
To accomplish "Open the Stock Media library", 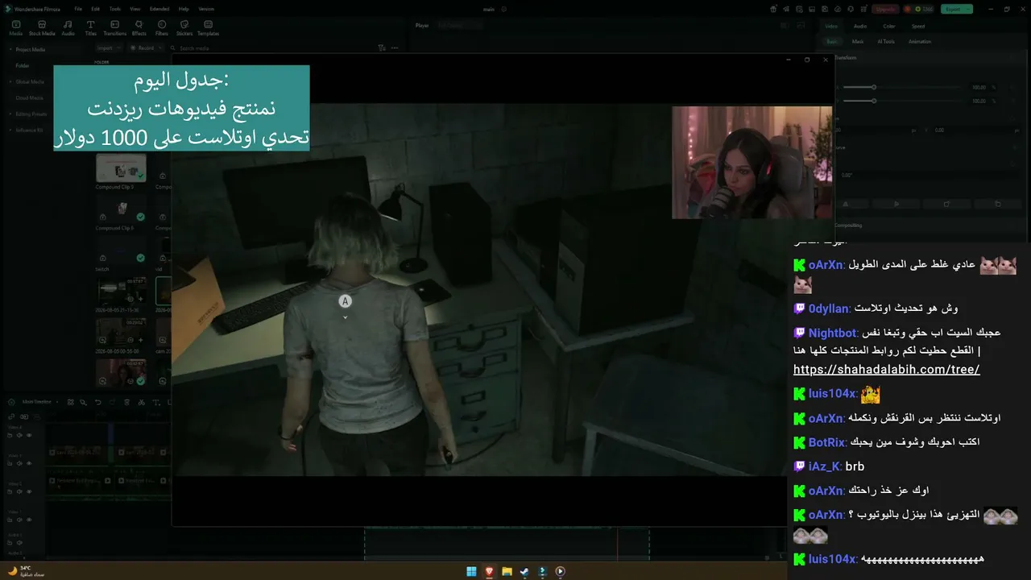I will click(x=42, y=28).
